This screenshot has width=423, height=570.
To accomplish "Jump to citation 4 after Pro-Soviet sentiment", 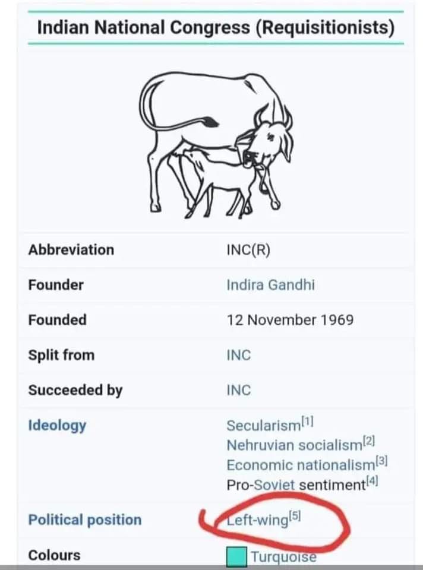I will coord(373,481).
